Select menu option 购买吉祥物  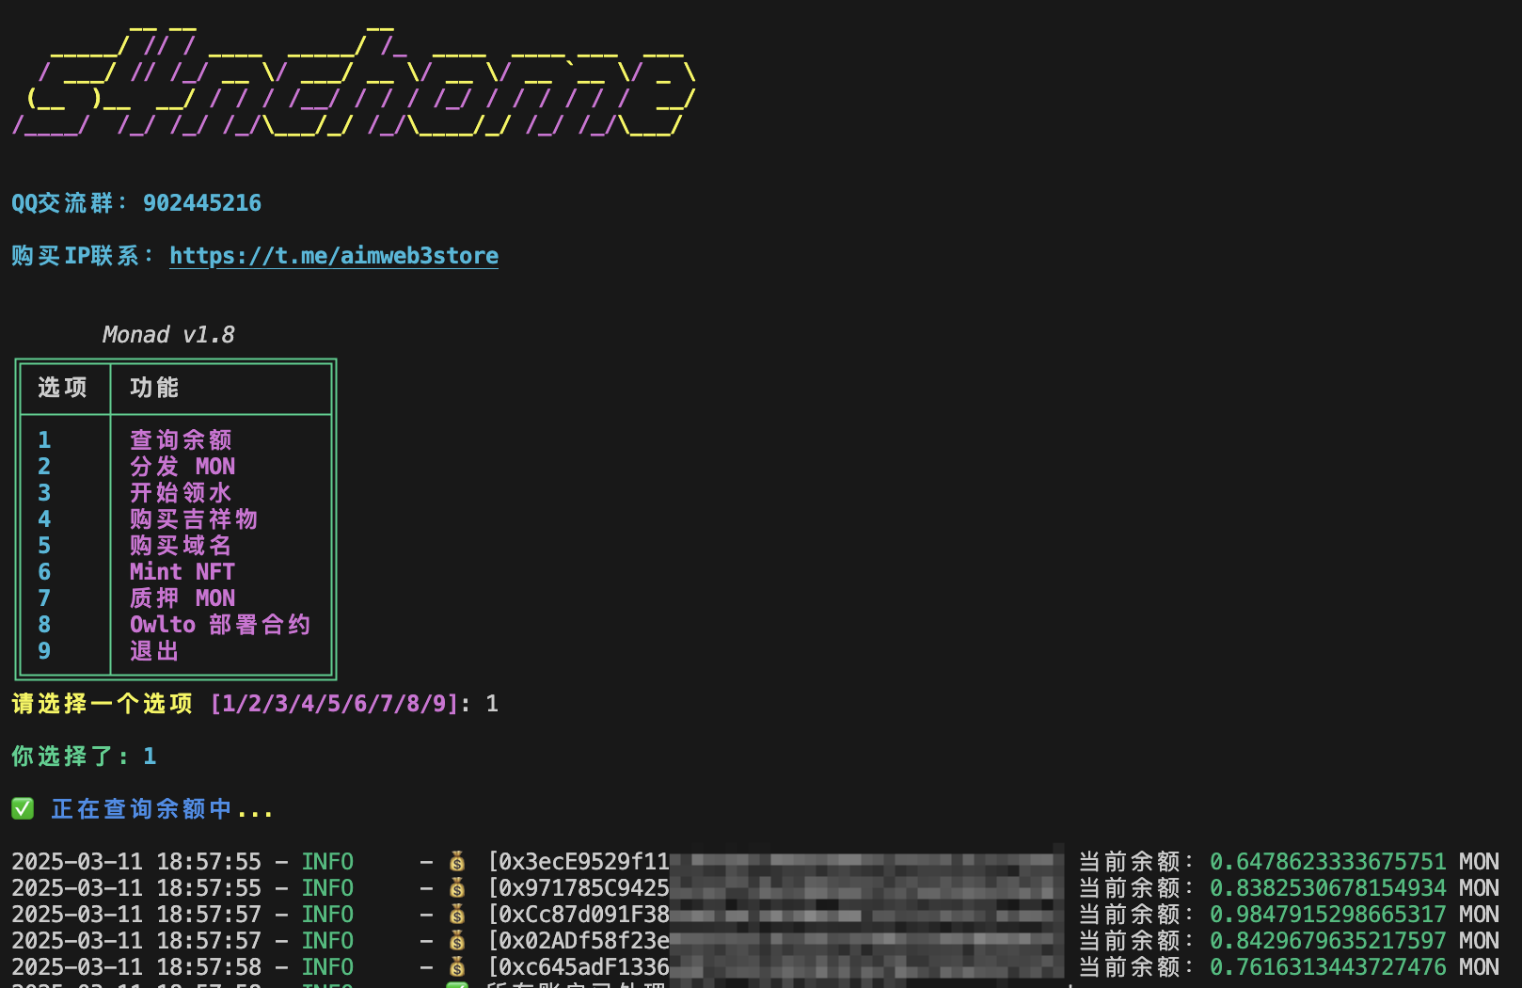tap(194, 519)
